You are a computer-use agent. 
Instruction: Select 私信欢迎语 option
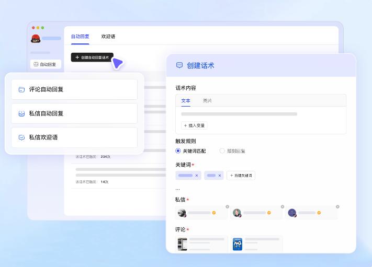[74, 137]
